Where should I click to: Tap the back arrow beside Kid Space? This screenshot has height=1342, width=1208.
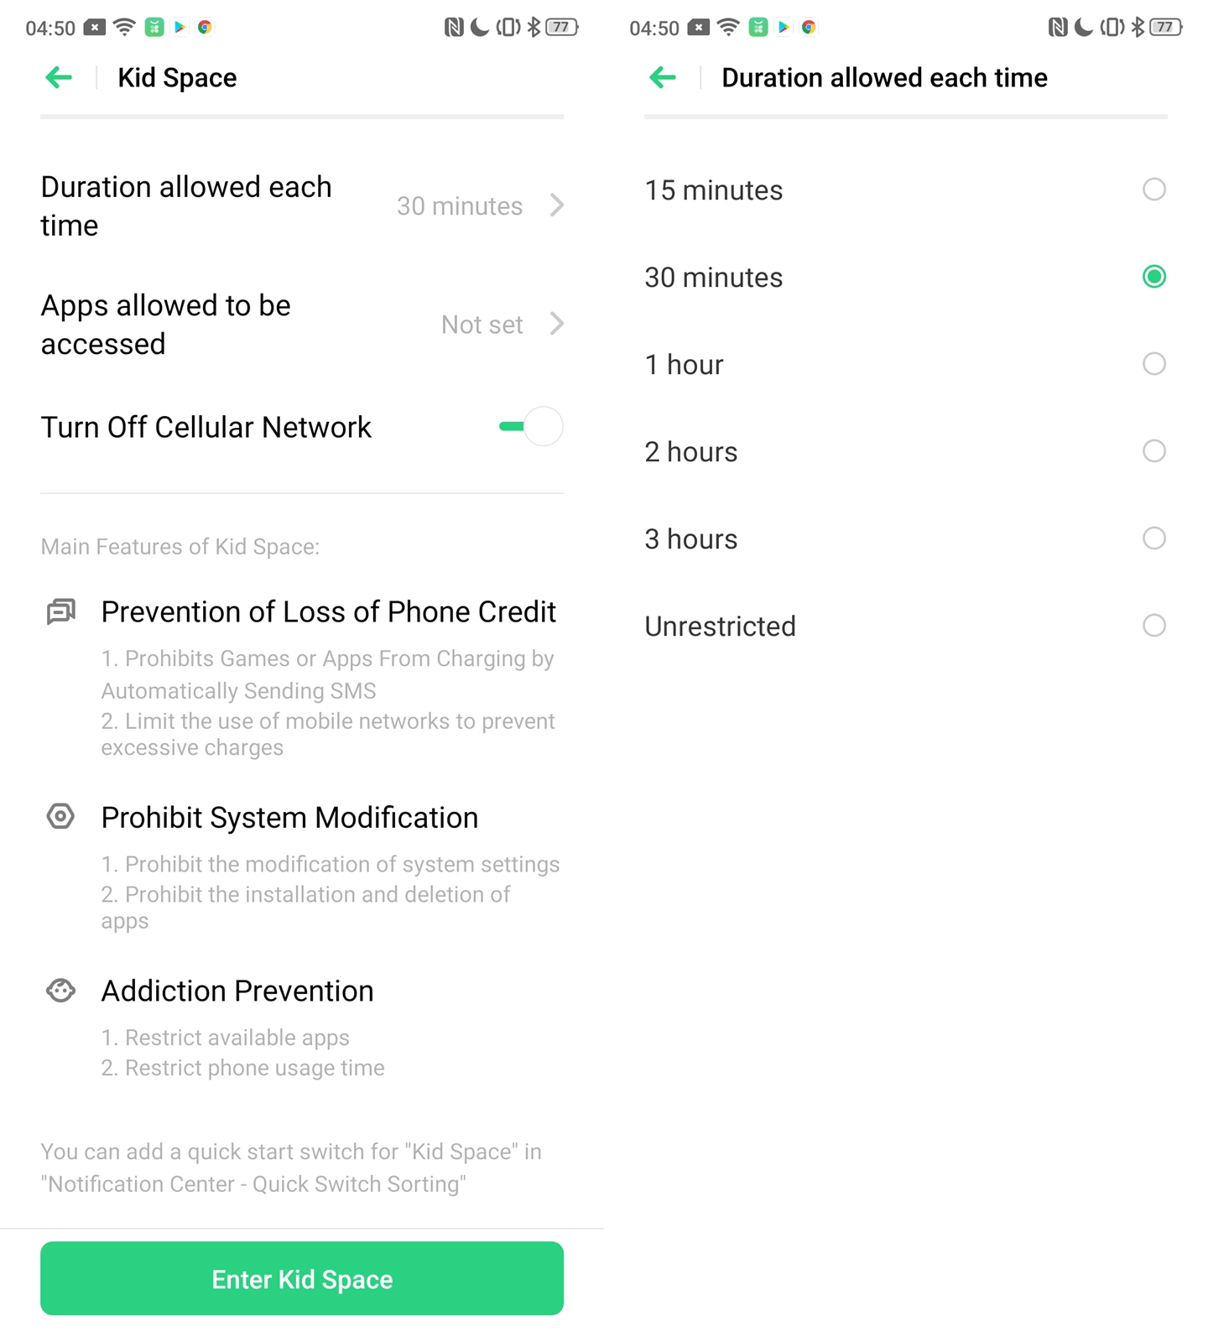click(x=59, y=78)
